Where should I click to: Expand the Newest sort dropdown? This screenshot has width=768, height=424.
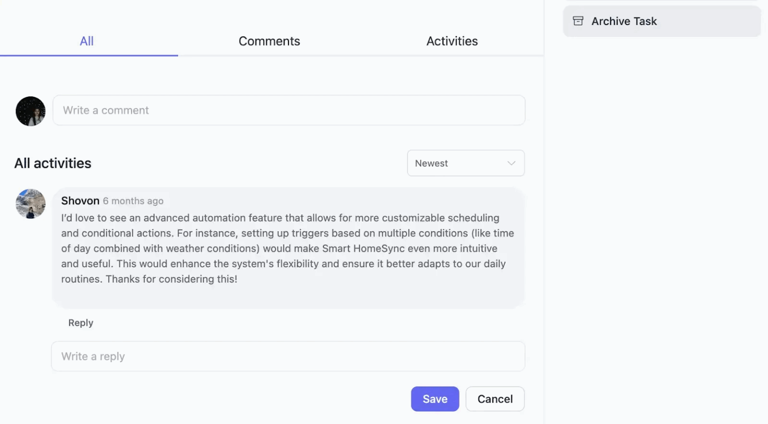466,163
